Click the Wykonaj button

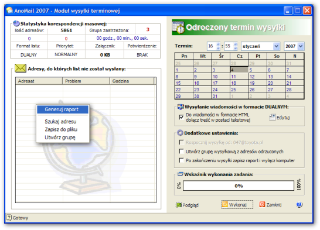pyautogui.click(x=237, y=204)
